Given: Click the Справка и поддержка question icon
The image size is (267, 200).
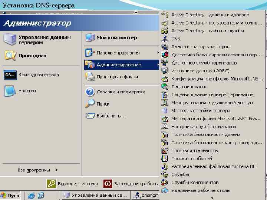Looking at the screenshot, I should click(90, 92).
